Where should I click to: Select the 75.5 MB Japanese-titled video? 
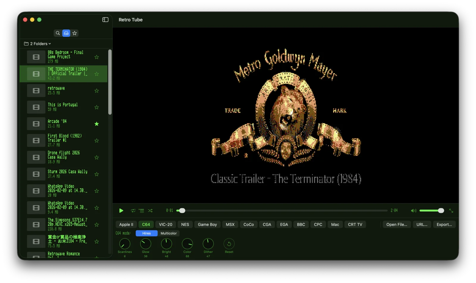coord(64,241)
